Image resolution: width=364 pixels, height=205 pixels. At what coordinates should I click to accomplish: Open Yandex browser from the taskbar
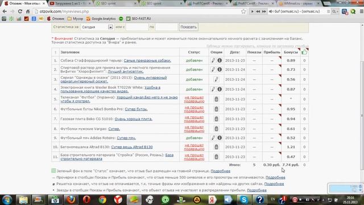(118, 200)
